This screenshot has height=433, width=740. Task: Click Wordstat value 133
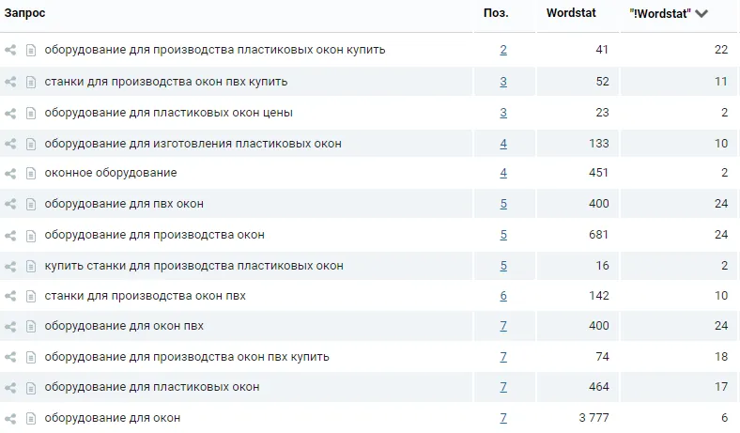[598, 144]
